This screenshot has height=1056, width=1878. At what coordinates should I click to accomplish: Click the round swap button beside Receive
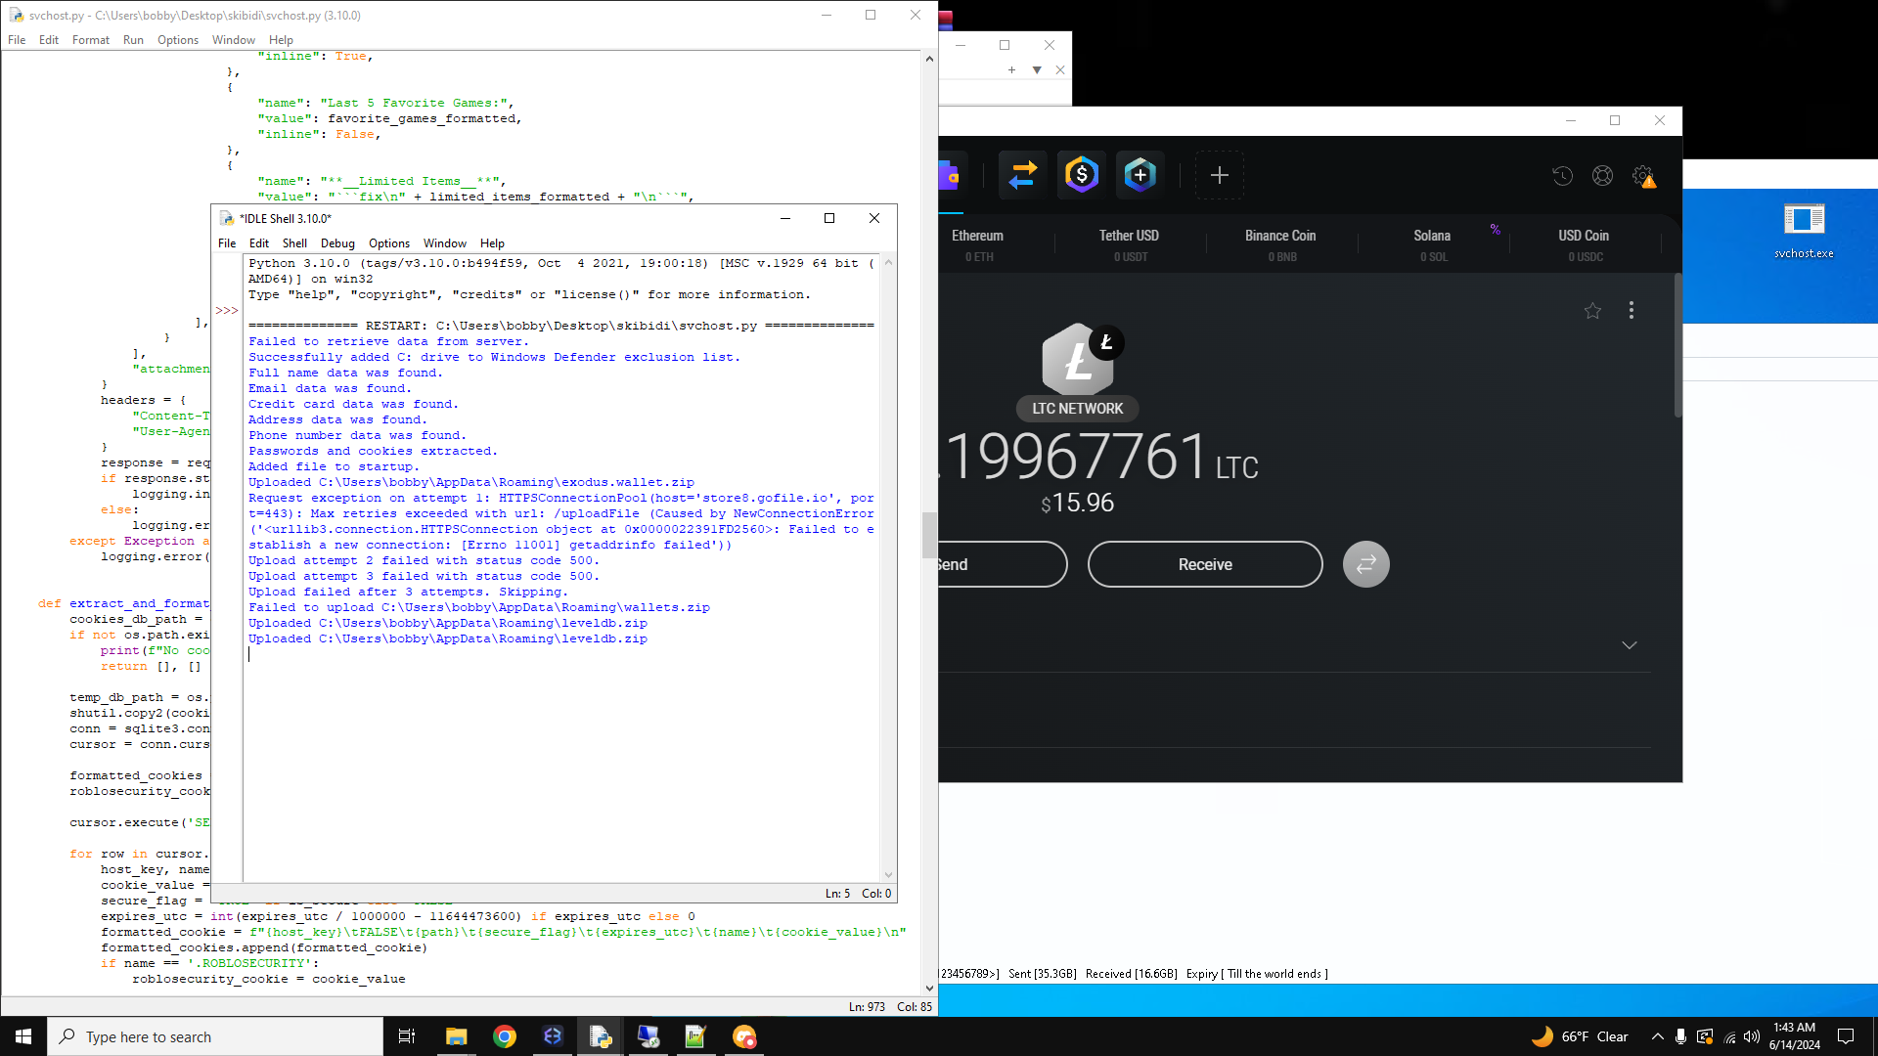click(x=1365, y=564)
